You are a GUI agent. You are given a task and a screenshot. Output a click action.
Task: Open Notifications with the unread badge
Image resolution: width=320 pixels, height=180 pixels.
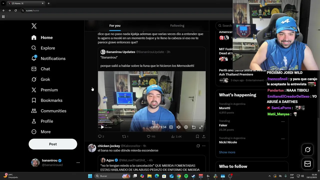point(48,58)
